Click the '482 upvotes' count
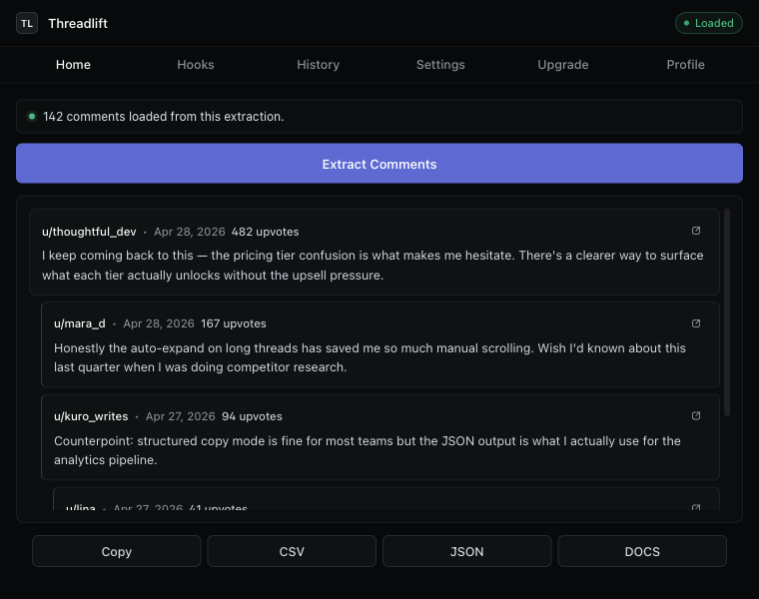The image size is (759, 599). (265, 232)
